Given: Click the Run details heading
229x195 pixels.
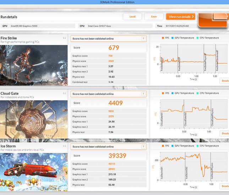Looking at the screenshot, I should coord(9,17).
